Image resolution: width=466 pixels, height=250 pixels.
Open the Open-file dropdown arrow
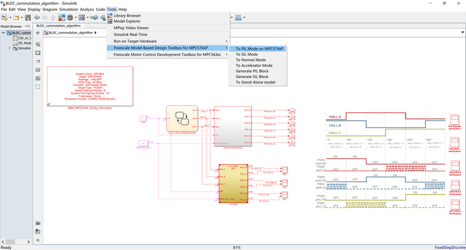click(x=22, y=18)
